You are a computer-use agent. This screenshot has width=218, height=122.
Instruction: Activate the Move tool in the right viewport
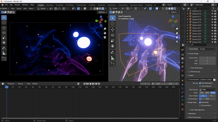(112, 30)
